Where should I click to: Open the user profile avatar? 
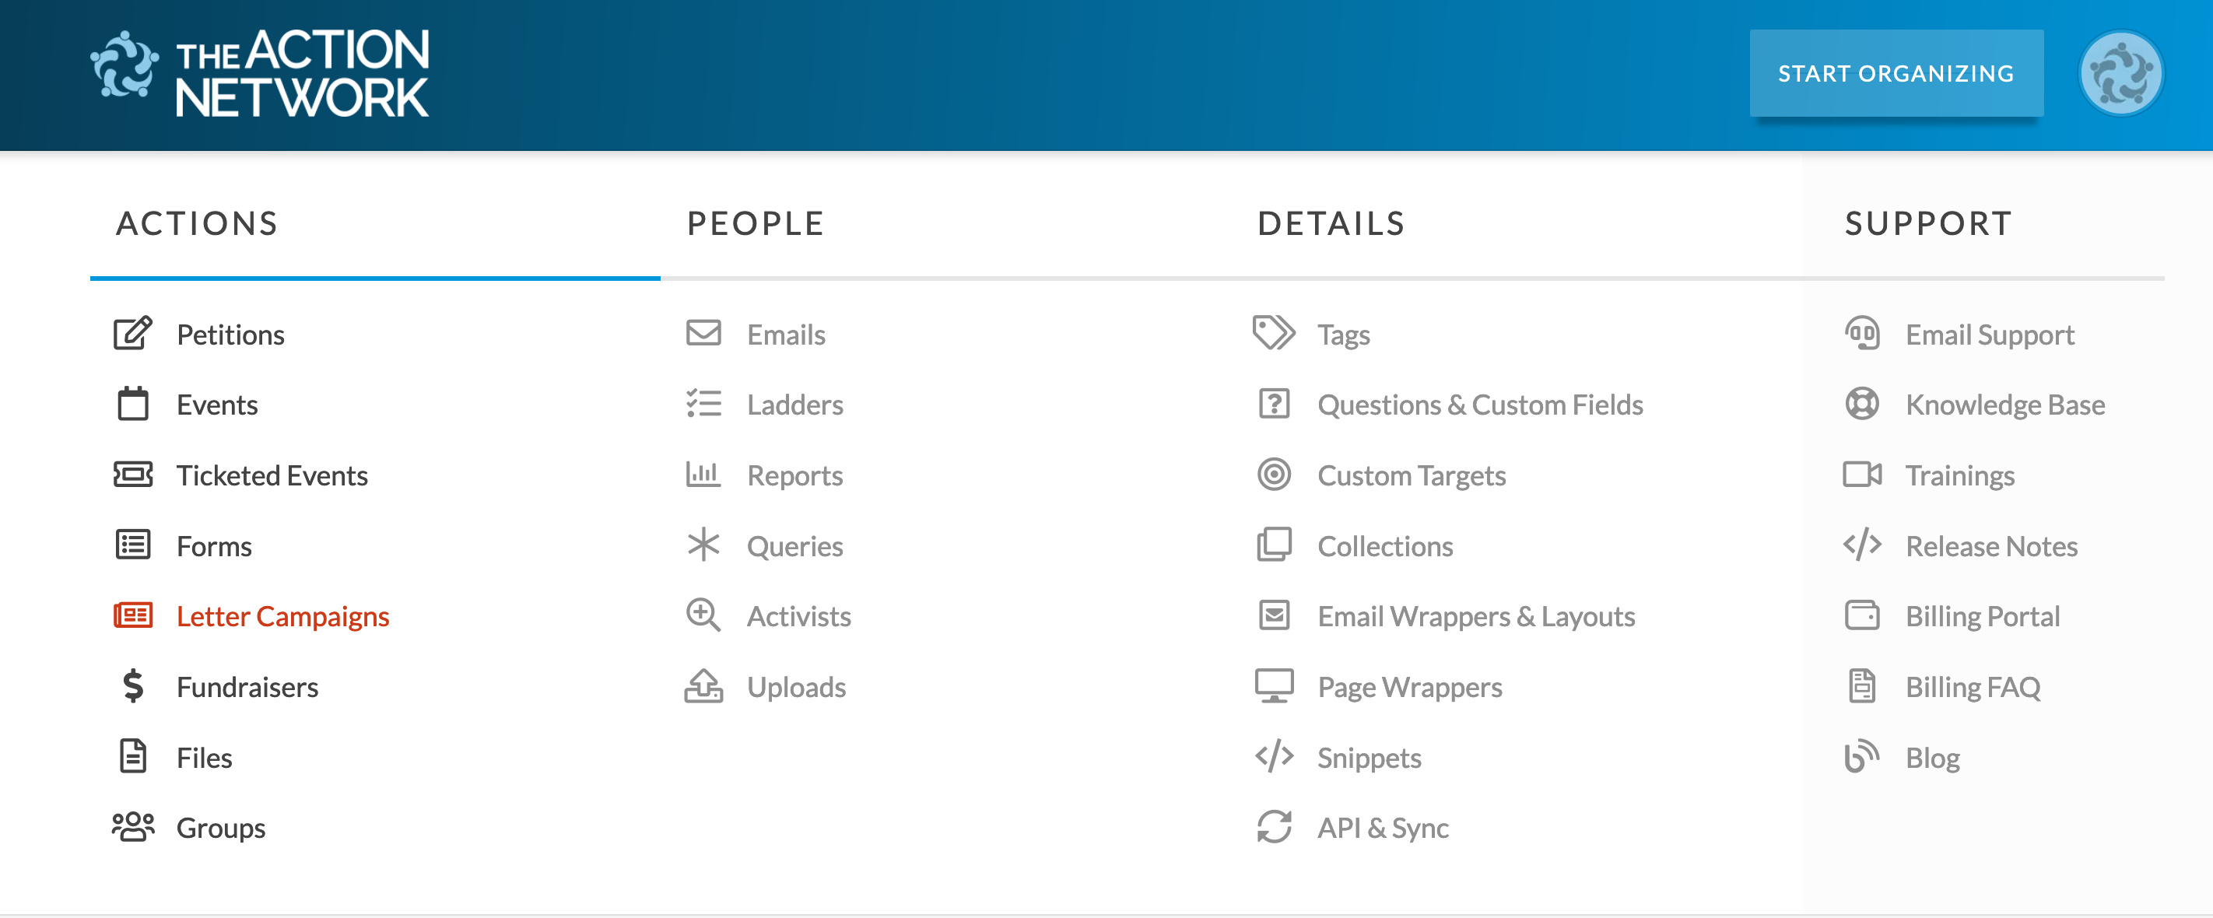tap(2120, 73)
